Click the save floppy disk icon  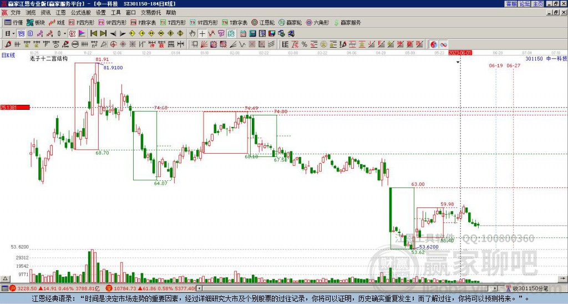pyautogui.click(x=272, y=33)
